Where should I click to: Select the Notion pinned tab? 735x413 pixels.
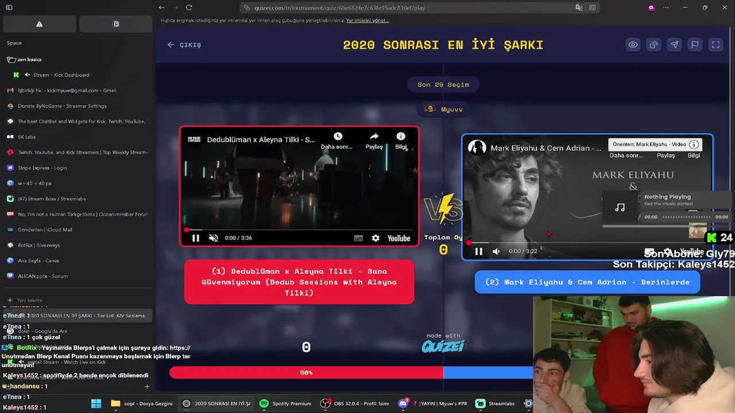[x=116, y=24]
